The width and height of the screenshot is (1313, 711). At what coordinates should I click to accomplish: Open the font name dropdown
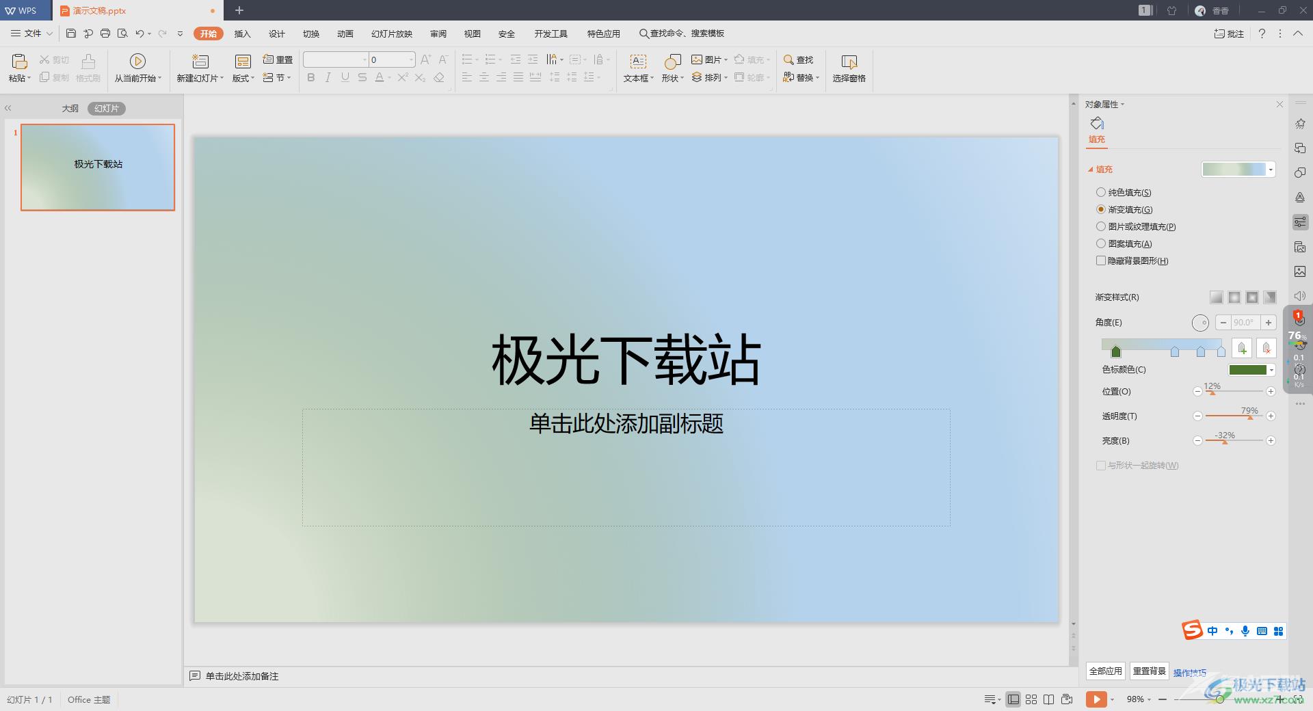click(x=364, y=59)
